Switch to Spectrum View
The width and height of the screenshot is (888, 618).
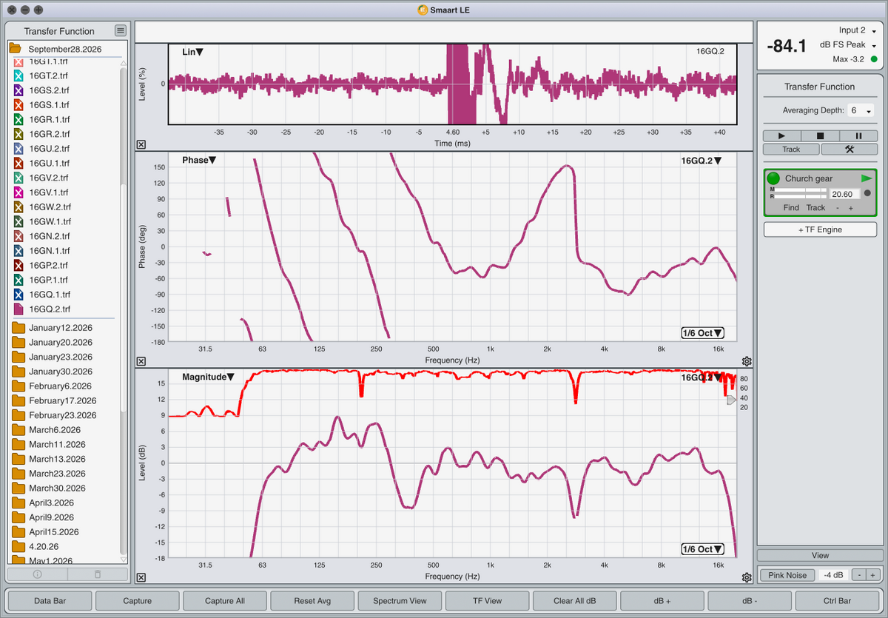coord(400,601)
